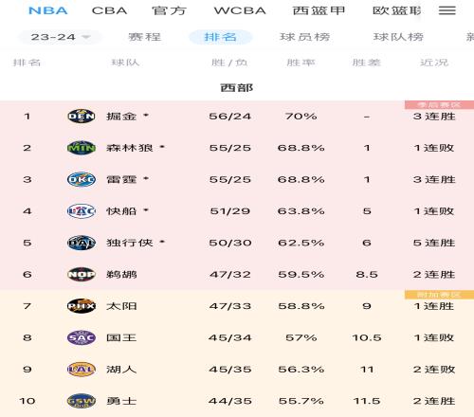Click the 胜率 column header

point(301,63)
